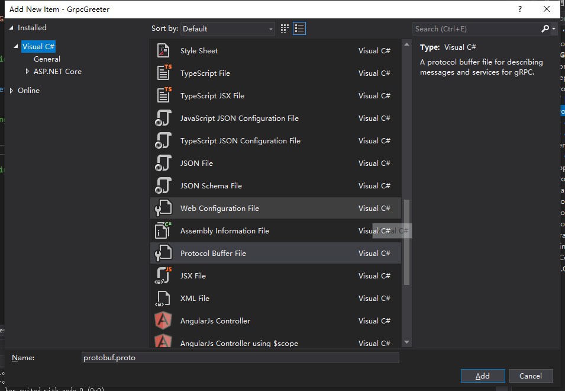Image resolution: width=565 pixels, height=391 pixels.
Task: Click the Sort by: label
Action: pos(164,28)
